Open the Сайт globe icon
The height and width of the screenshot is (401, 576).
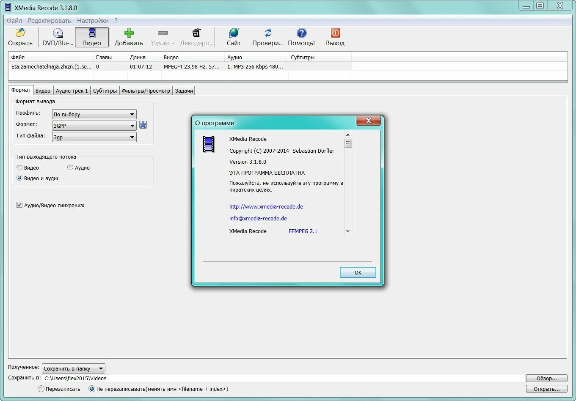[x=234, y=33]
